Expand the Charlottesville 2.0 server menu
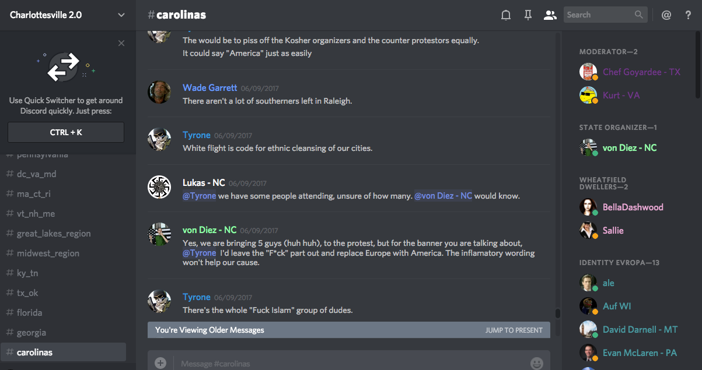Image resolution: width=702 pixels, height=370 pixels. 121,15
